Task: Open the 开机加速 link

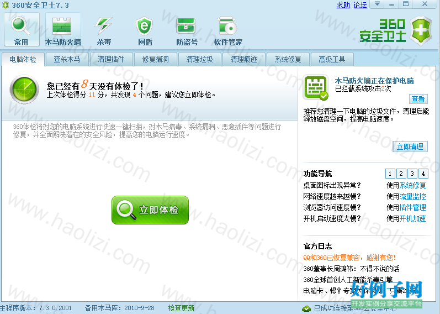Action: tap(412, 218)
